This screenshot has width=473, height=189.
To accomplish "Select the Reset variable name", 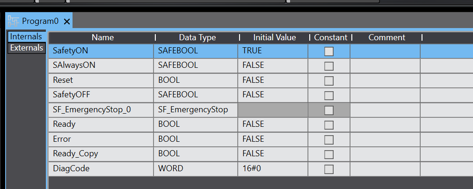I will click(x=101, y=80).
